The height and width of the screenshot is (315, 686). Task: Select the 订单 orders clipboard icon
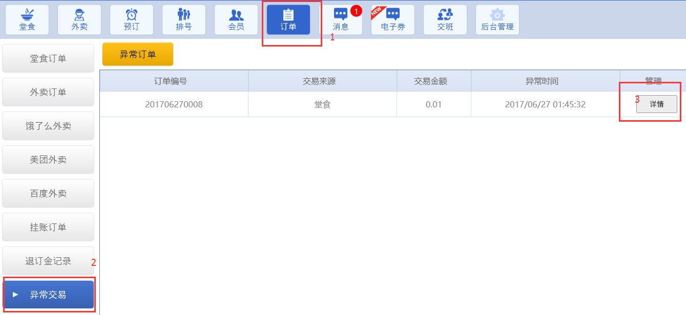[x=288, y=20]
